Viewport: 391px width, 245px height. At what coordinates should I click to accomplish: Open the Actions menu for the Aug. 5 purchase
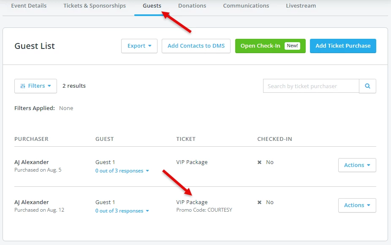pyautogui.click(x=357, y=165)
